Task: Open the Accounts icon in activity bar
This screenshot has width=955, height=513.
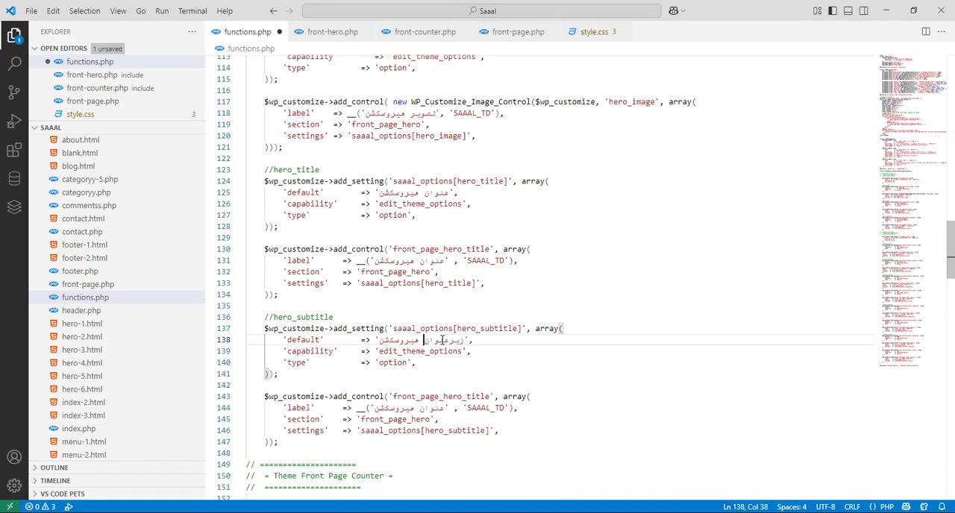Action: [x=14, y=457]
